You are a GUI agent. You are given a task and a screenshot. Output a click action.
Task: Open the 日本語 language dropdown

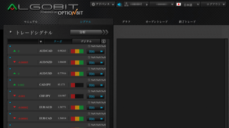[x=188, y=4]
